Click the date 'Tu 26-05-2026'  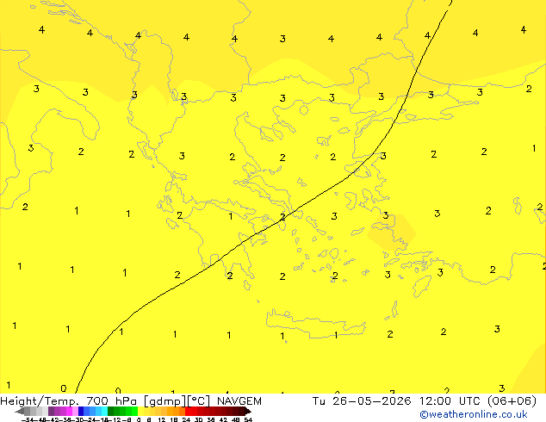pos(362,401)
